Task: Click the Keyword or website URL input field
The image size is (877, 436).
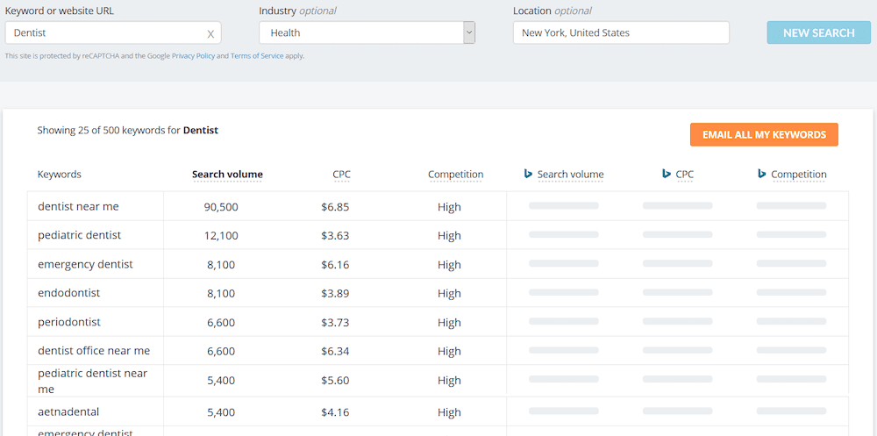Action: pos(113,33)
